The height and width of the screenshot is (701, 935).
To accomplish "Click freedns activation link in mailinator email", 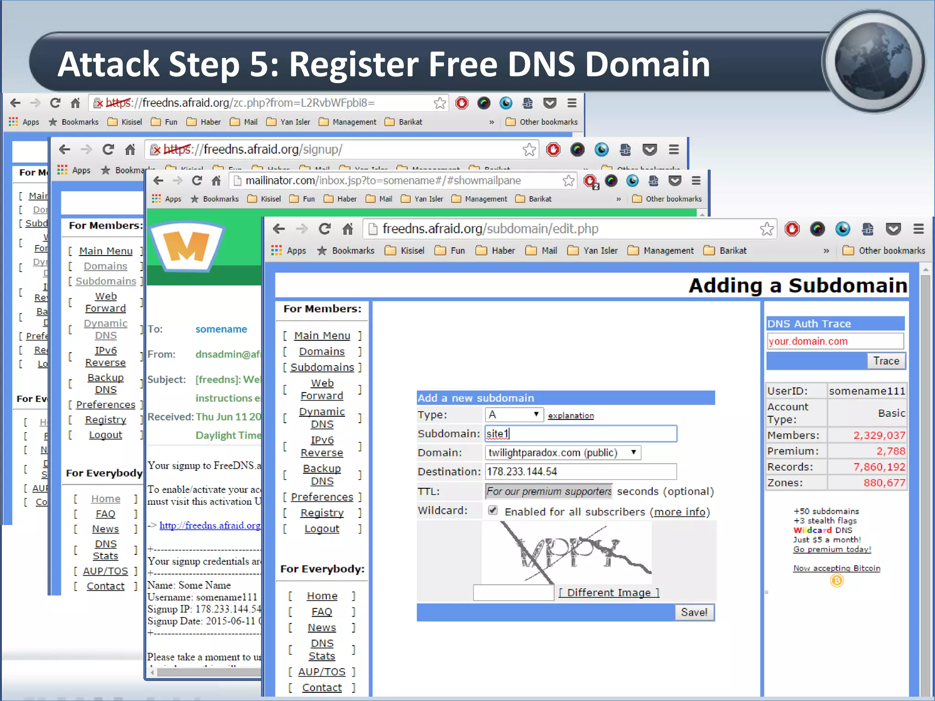I will [x=210, y=526].
